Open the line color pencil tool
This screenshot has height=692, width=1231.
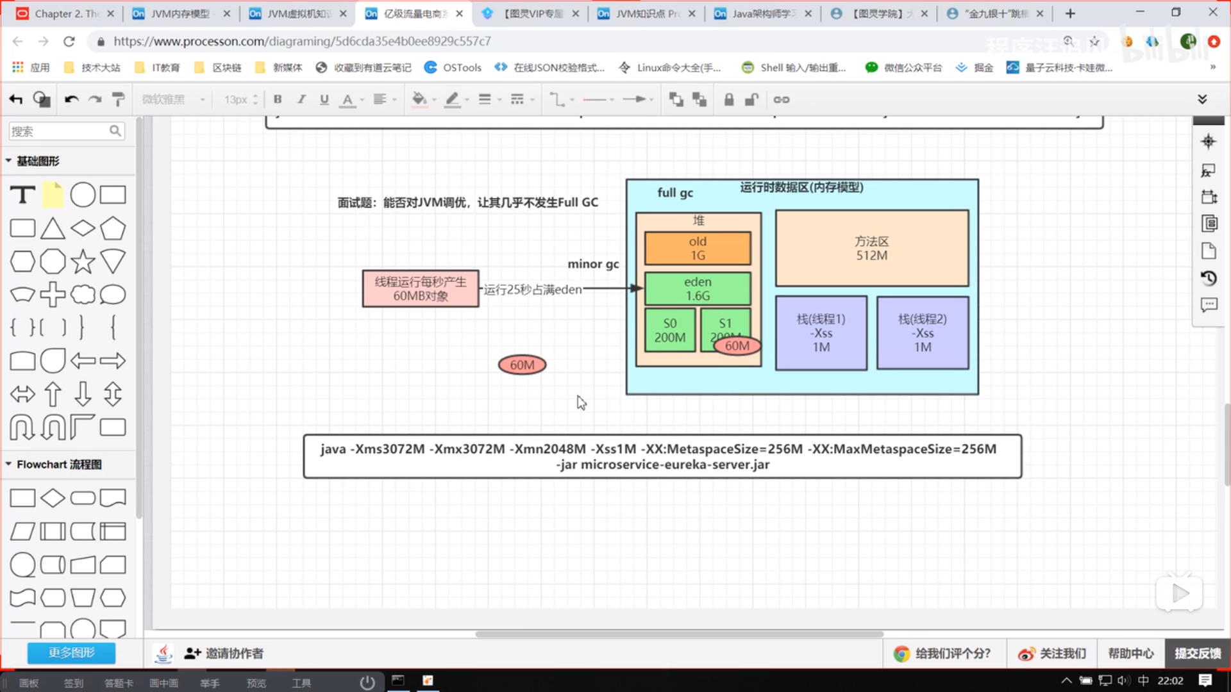[453, 99]
